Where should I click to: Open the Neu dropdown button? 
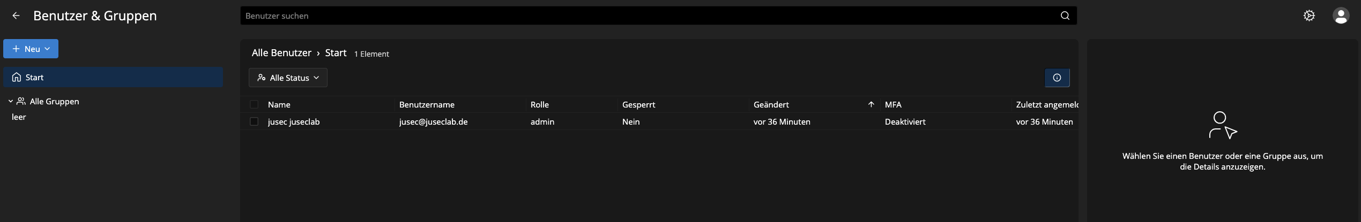tap(31, 49)
